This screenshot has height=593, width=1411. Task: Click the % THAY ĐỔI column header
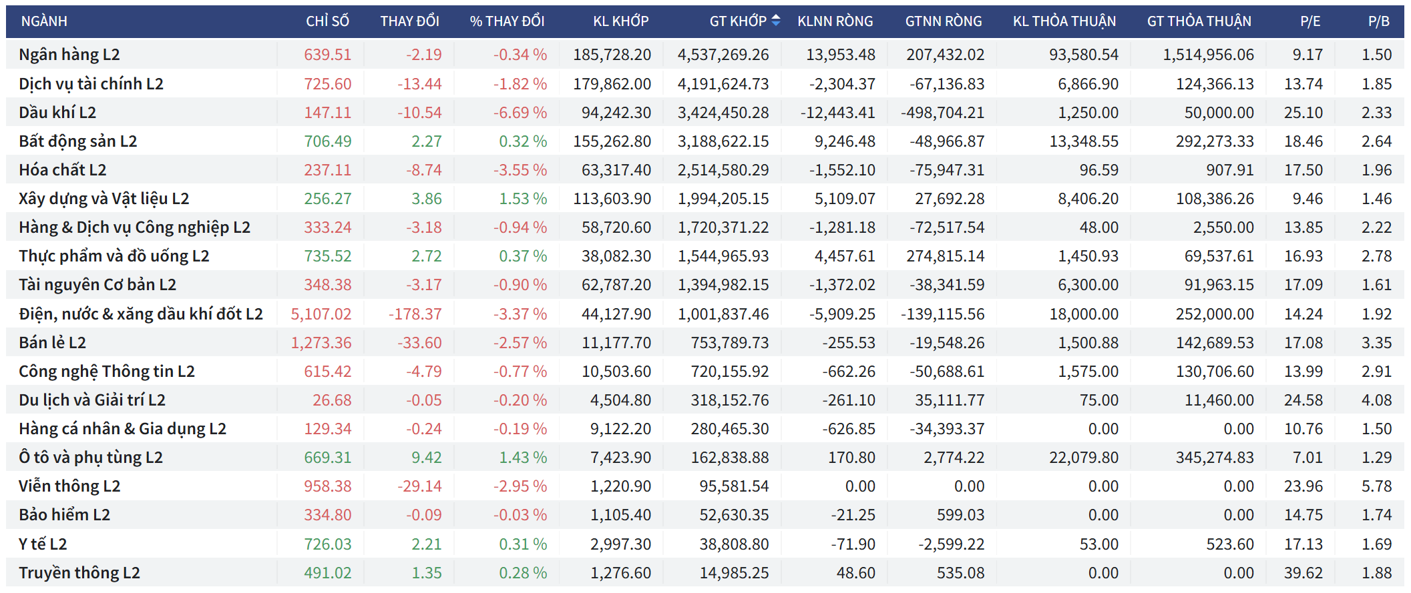[x=507, y=21]
